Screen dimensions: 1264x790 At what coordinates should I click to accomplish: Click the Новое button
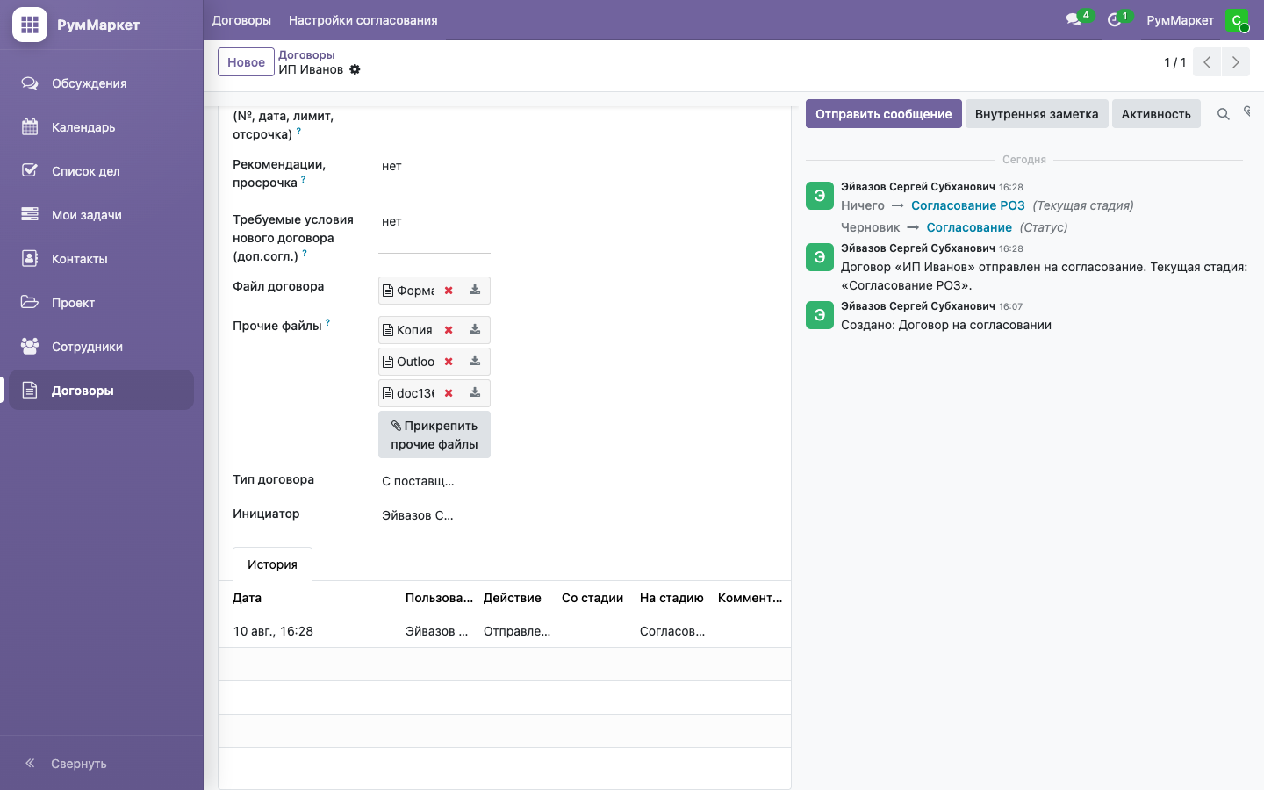click(x=246, y=62)
